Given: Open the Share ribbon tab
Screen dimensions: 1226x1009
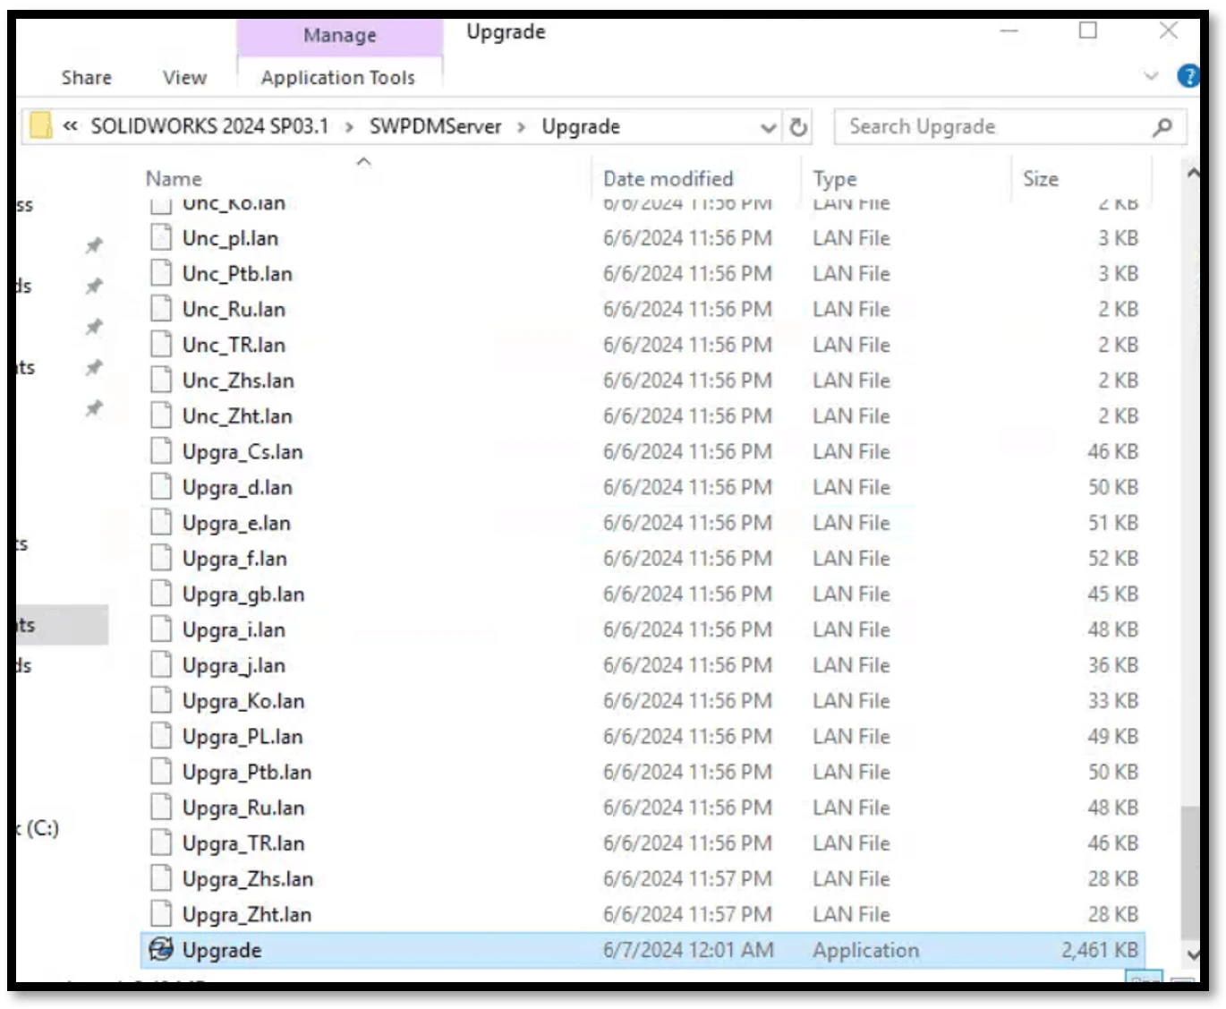Looking at the screenshot, I should pos(86,78).
